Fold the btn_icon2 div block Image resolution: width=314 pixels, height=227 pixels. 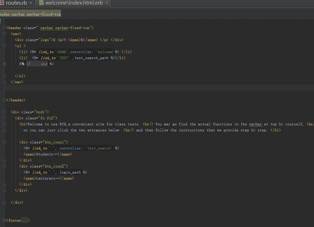(x=4, y=166)
